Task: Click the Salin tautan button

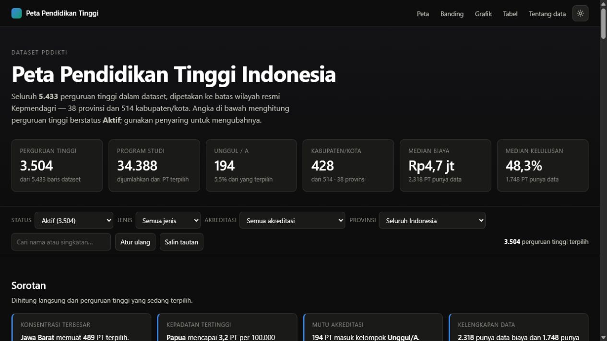Action: click(181, 242)
